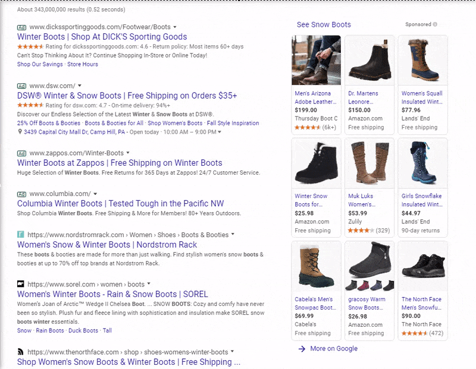
Task: Open DSW Winter & Snow Boots result
Action: point(127,96)
